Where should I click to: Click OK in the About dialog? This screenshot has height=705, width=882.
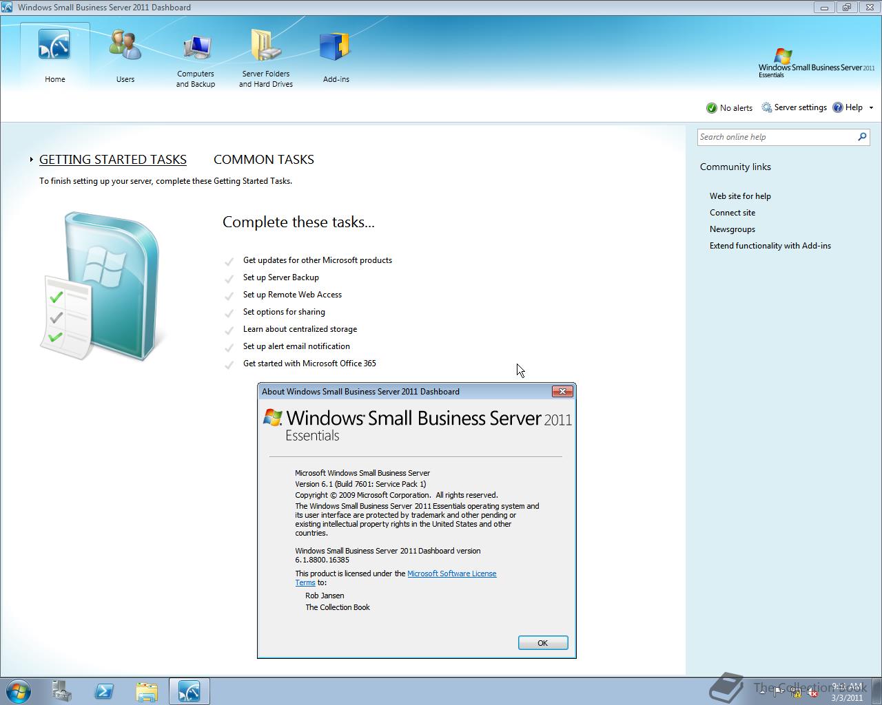click(x=542, y=642)
